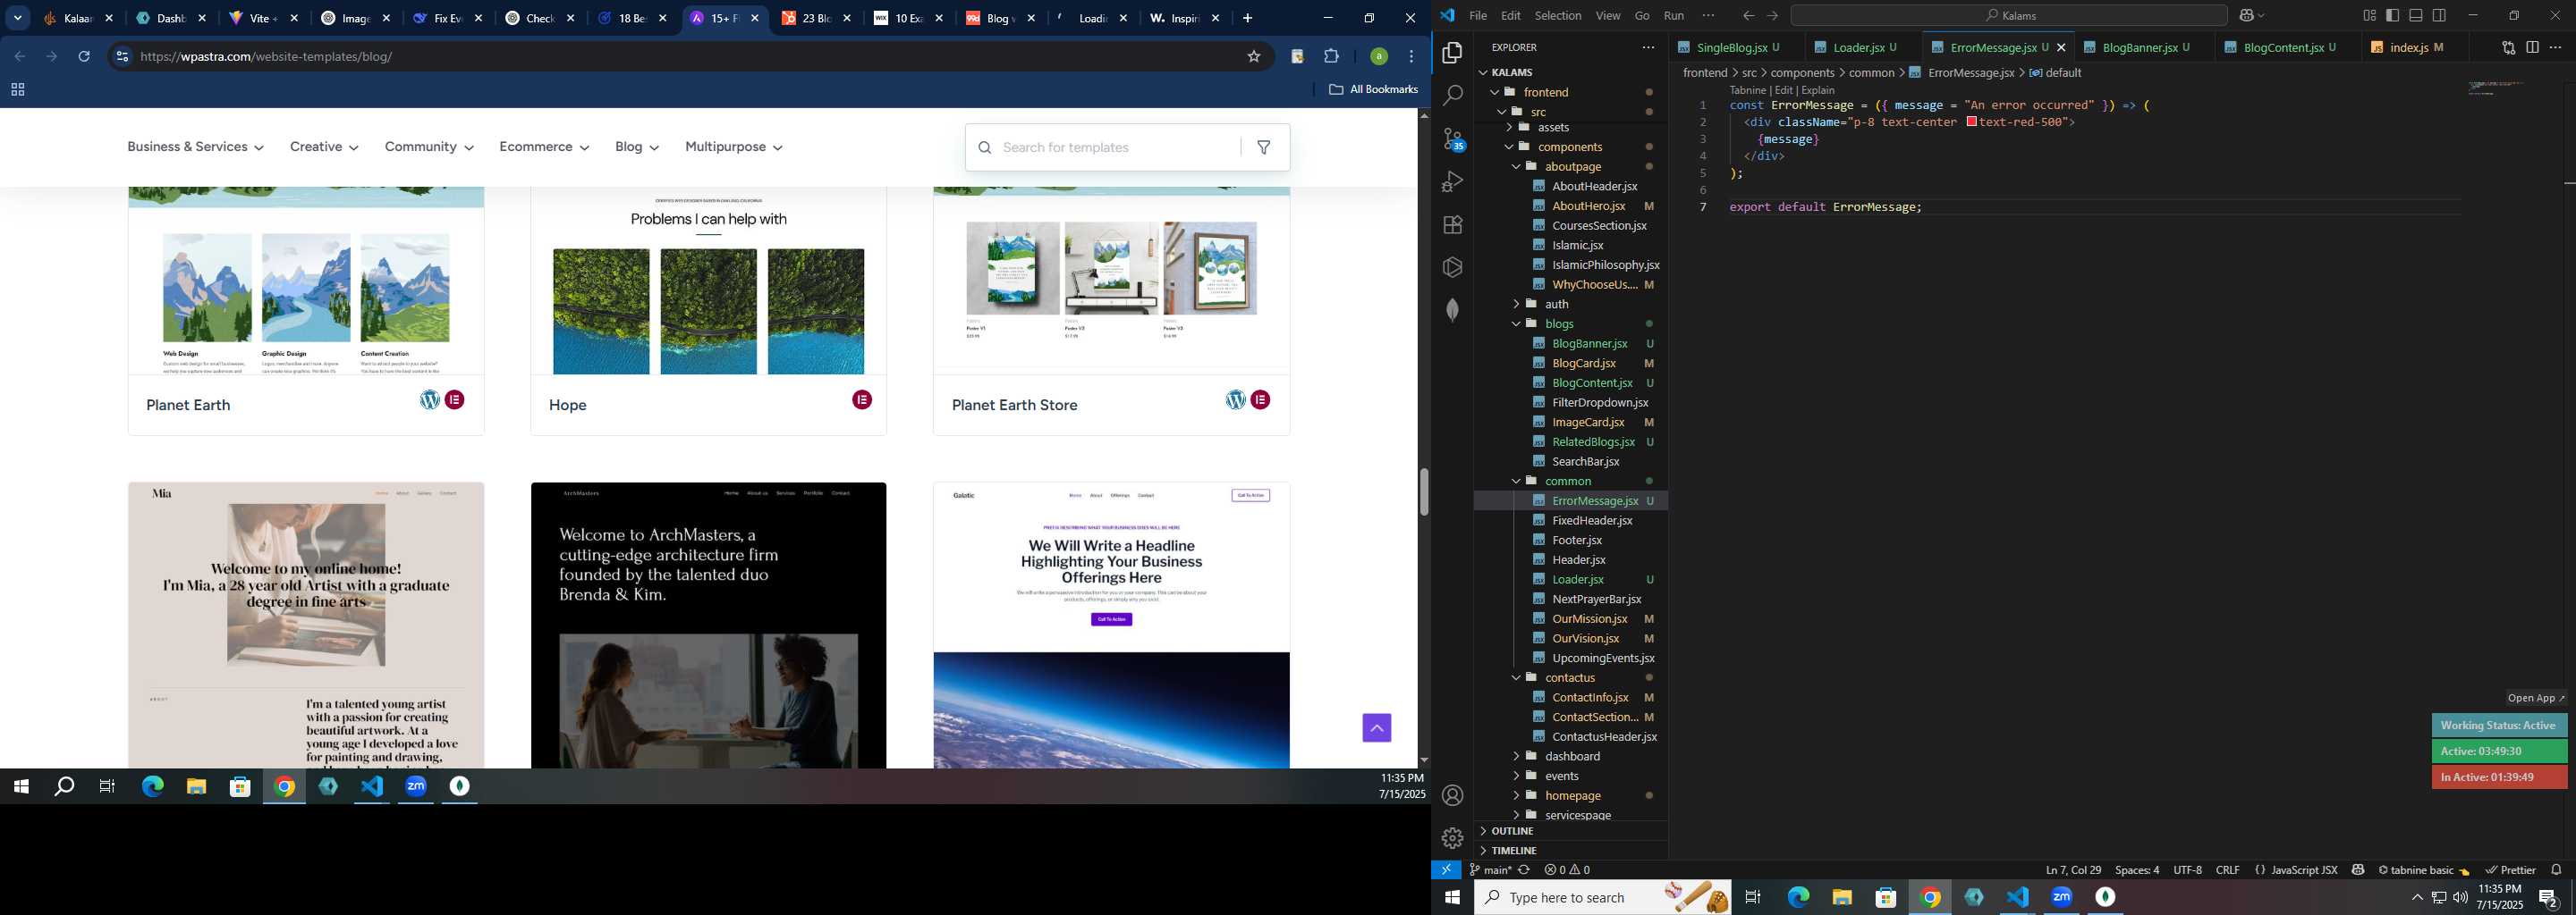Click All Bookmarks folder in Chrome

click(1373, 90)
